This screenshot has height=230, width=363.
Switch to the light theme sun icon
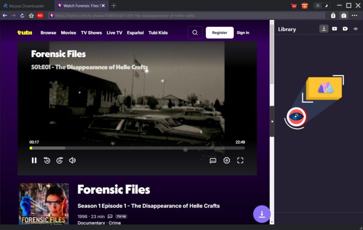(x=318, y=6)
